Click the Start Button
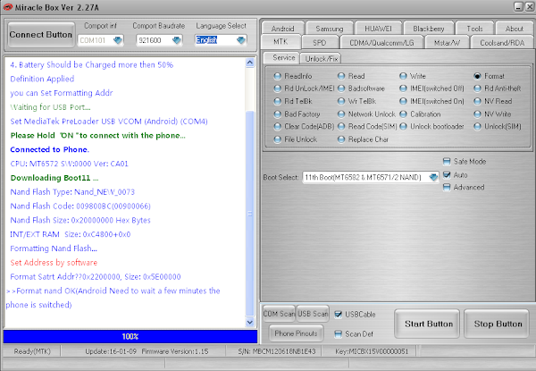Screen dimensions: 536x371 coord(427,324)
